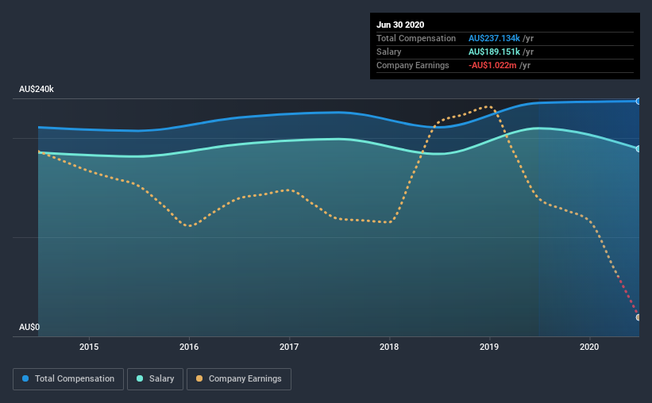Click the Salary label in tooltip
This screenshot has height=403, width=652.
coord(389,52)
